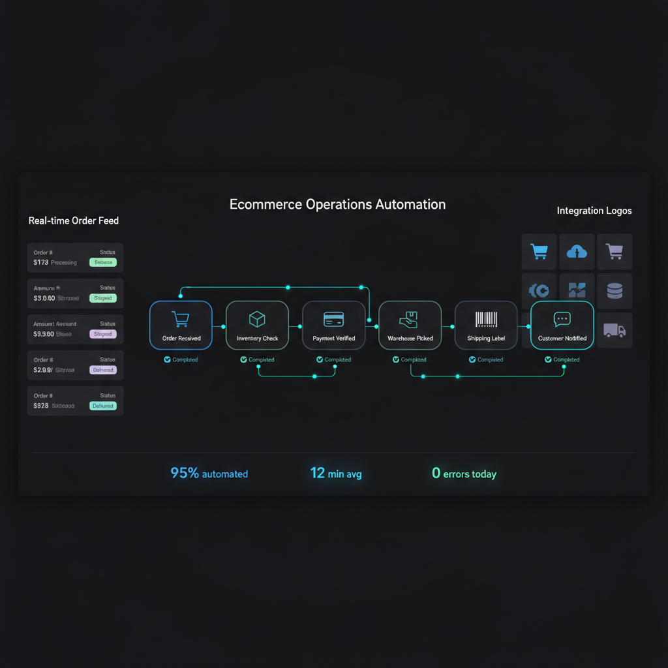This screenshot has width=668, height=668.
Task: Click the $173 amount in order feed
Action: tap(41, 262)
